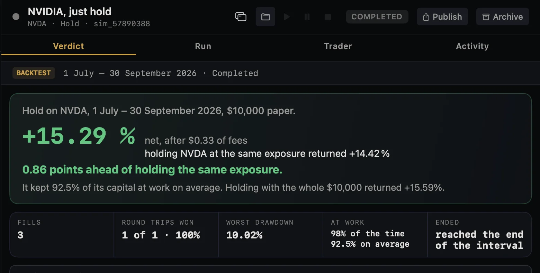Click the sim_57890388 identifier text

click(122, 23)
